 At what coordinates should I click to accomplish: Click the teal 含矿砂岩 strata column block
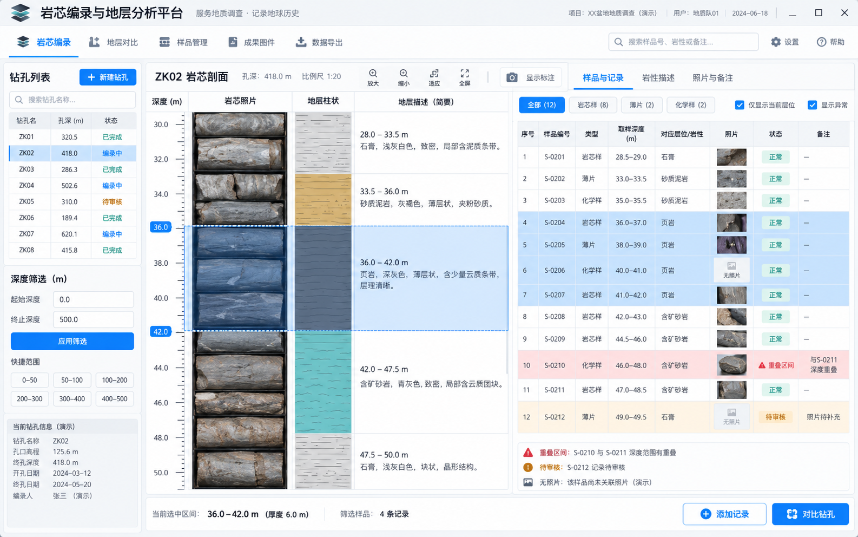click(323, 382)
